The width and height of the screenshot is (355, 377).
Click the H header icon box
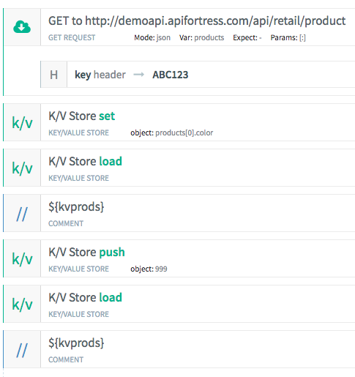point(53,75)
